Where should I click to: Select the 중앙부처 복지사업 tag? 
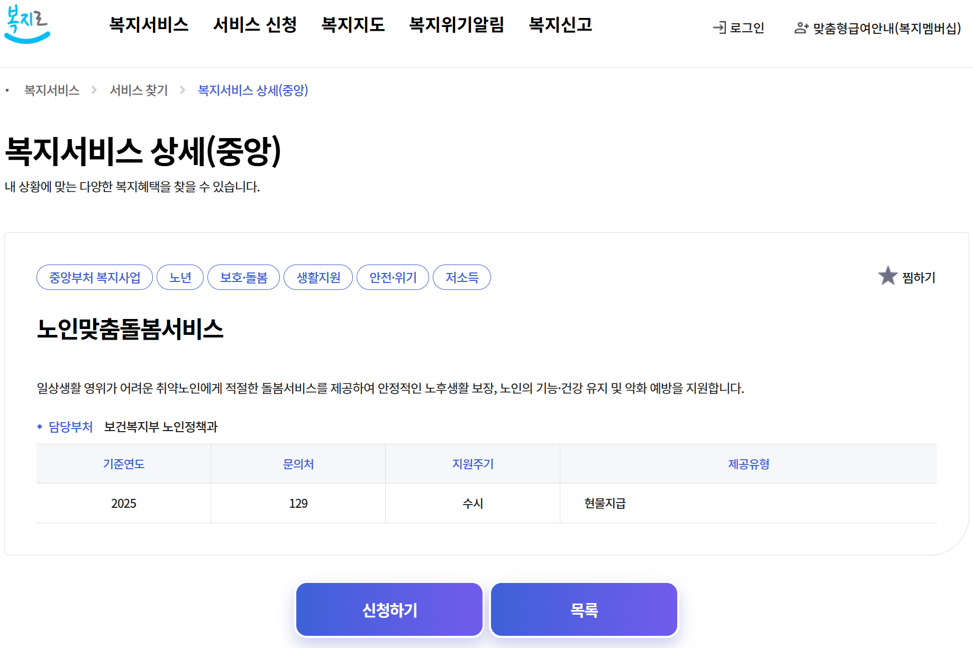coord(95,277)
